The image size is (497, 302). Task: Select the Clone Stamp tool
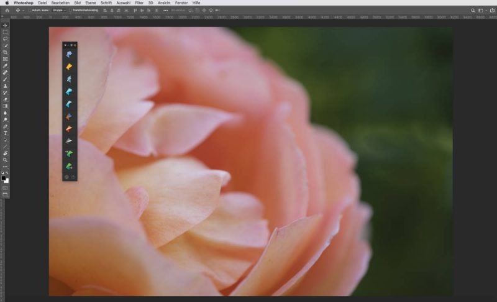5,86
